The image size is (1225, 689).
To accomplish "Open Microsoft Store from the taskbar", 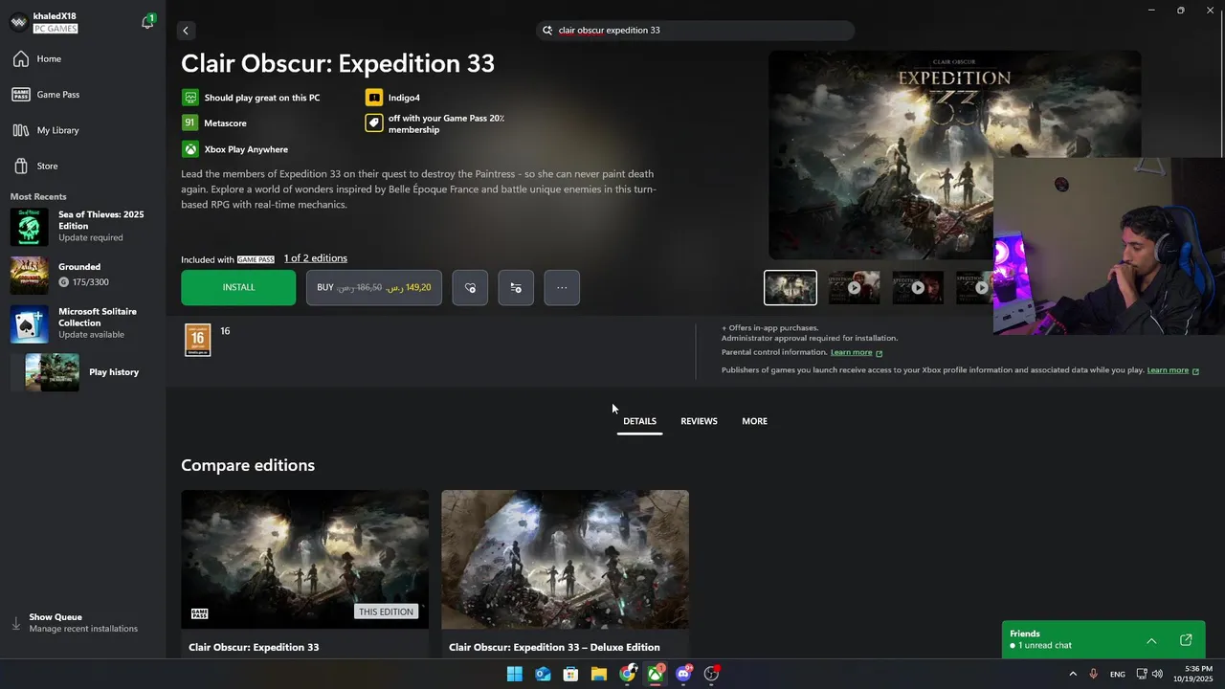I will 570,674.
